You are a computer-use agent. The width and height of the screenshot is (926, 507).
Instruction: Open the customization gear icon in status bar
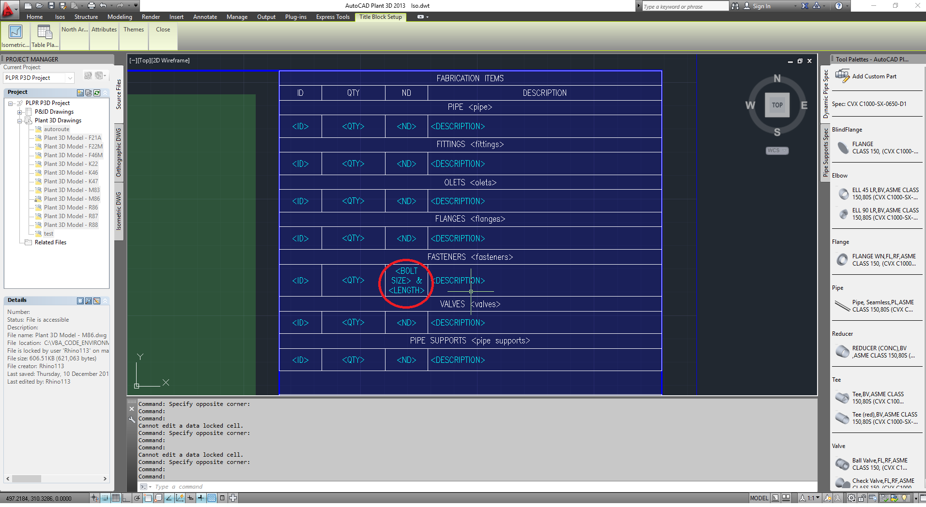point(851,498)
